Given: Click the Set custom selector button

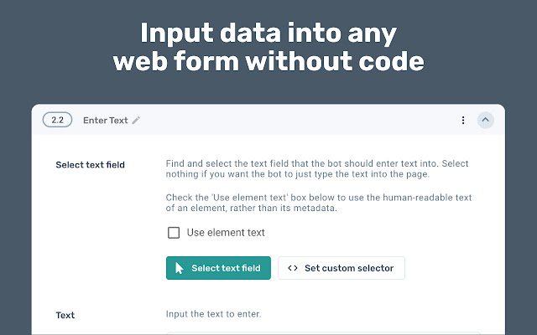Looking at the screenshot, I should (341, 268).
